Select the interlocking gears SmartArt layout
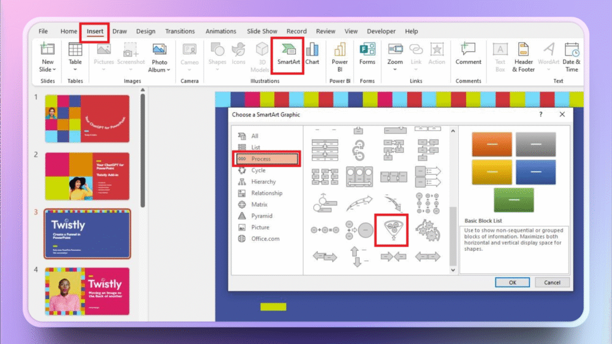The width and height of the screenshot is (612, 344). click(x=427, y=229)
